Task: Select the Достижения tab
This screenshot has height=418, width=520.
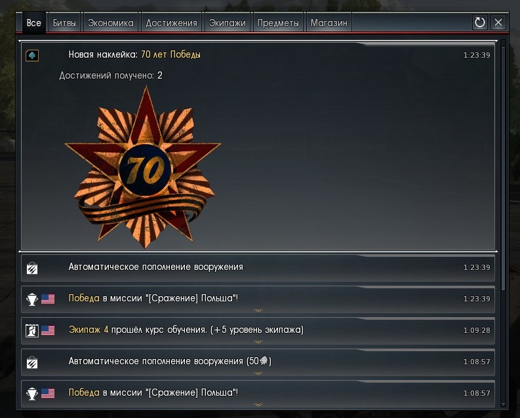Action: [x=171, y=22]
